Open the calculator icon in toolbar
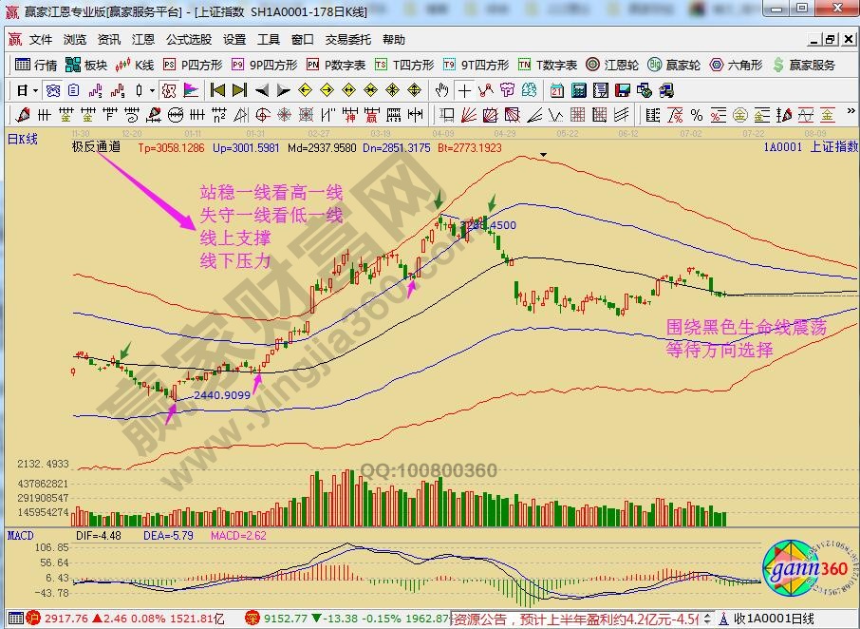The width and height of the screenshot is (860, 629). tap(577, 90)
